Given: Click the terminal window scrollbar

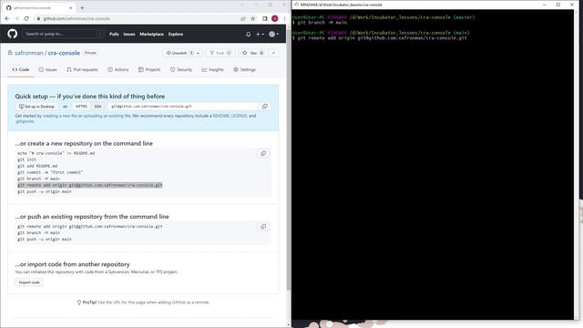Looking at the screenshot, I should pos(577,164).
